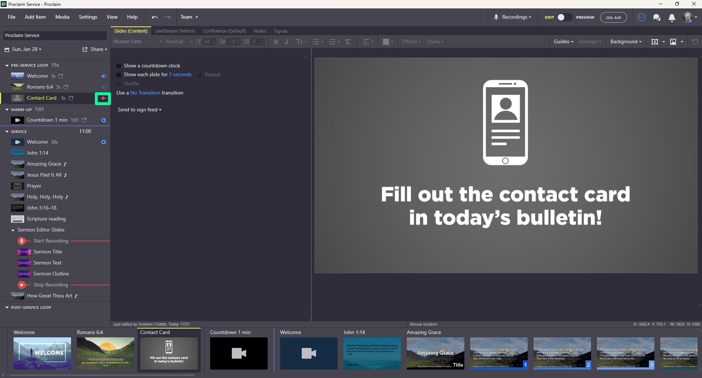
Task: Click the undo arrow icon
Action: pyautogui.click(x=154, y=17)
